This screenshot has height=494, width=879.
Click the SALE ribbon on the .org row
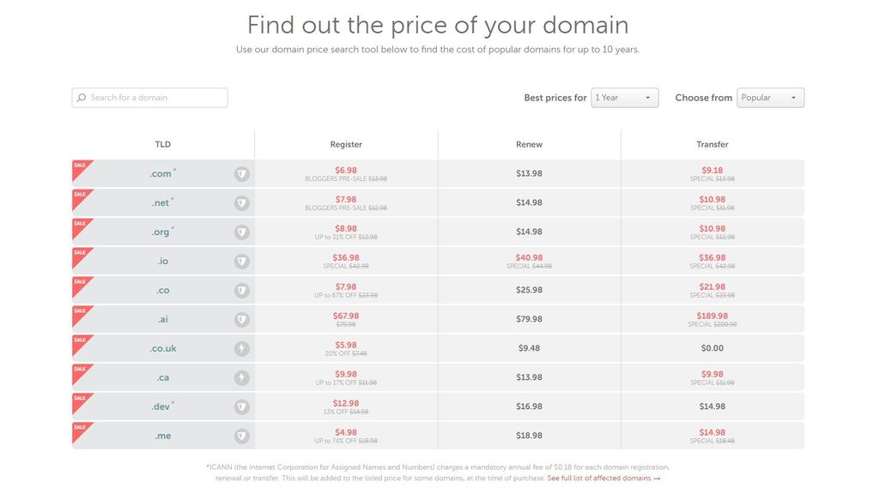click(81, 225)
